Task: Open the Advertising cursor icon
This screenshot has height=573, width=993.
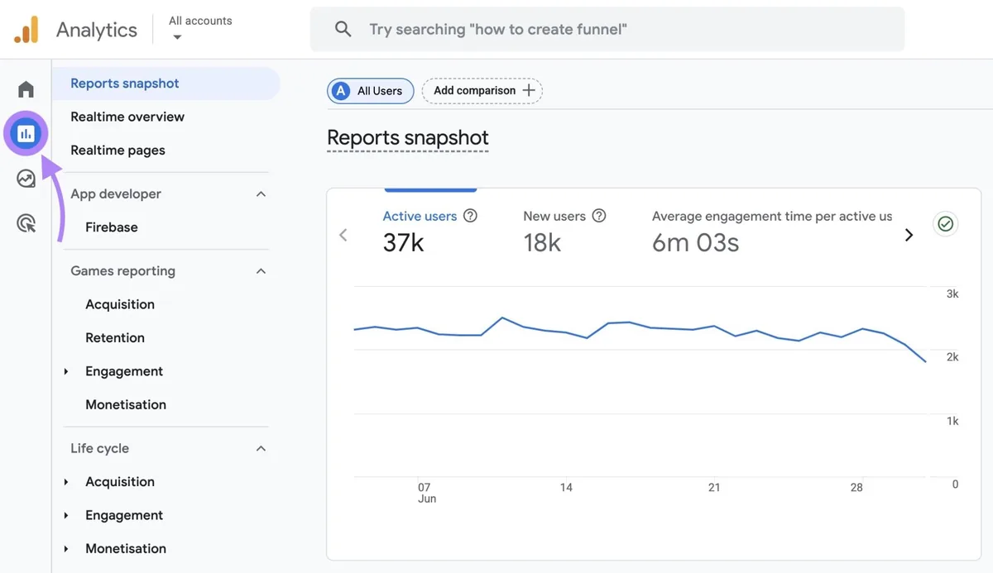Action: click(26, 223)
